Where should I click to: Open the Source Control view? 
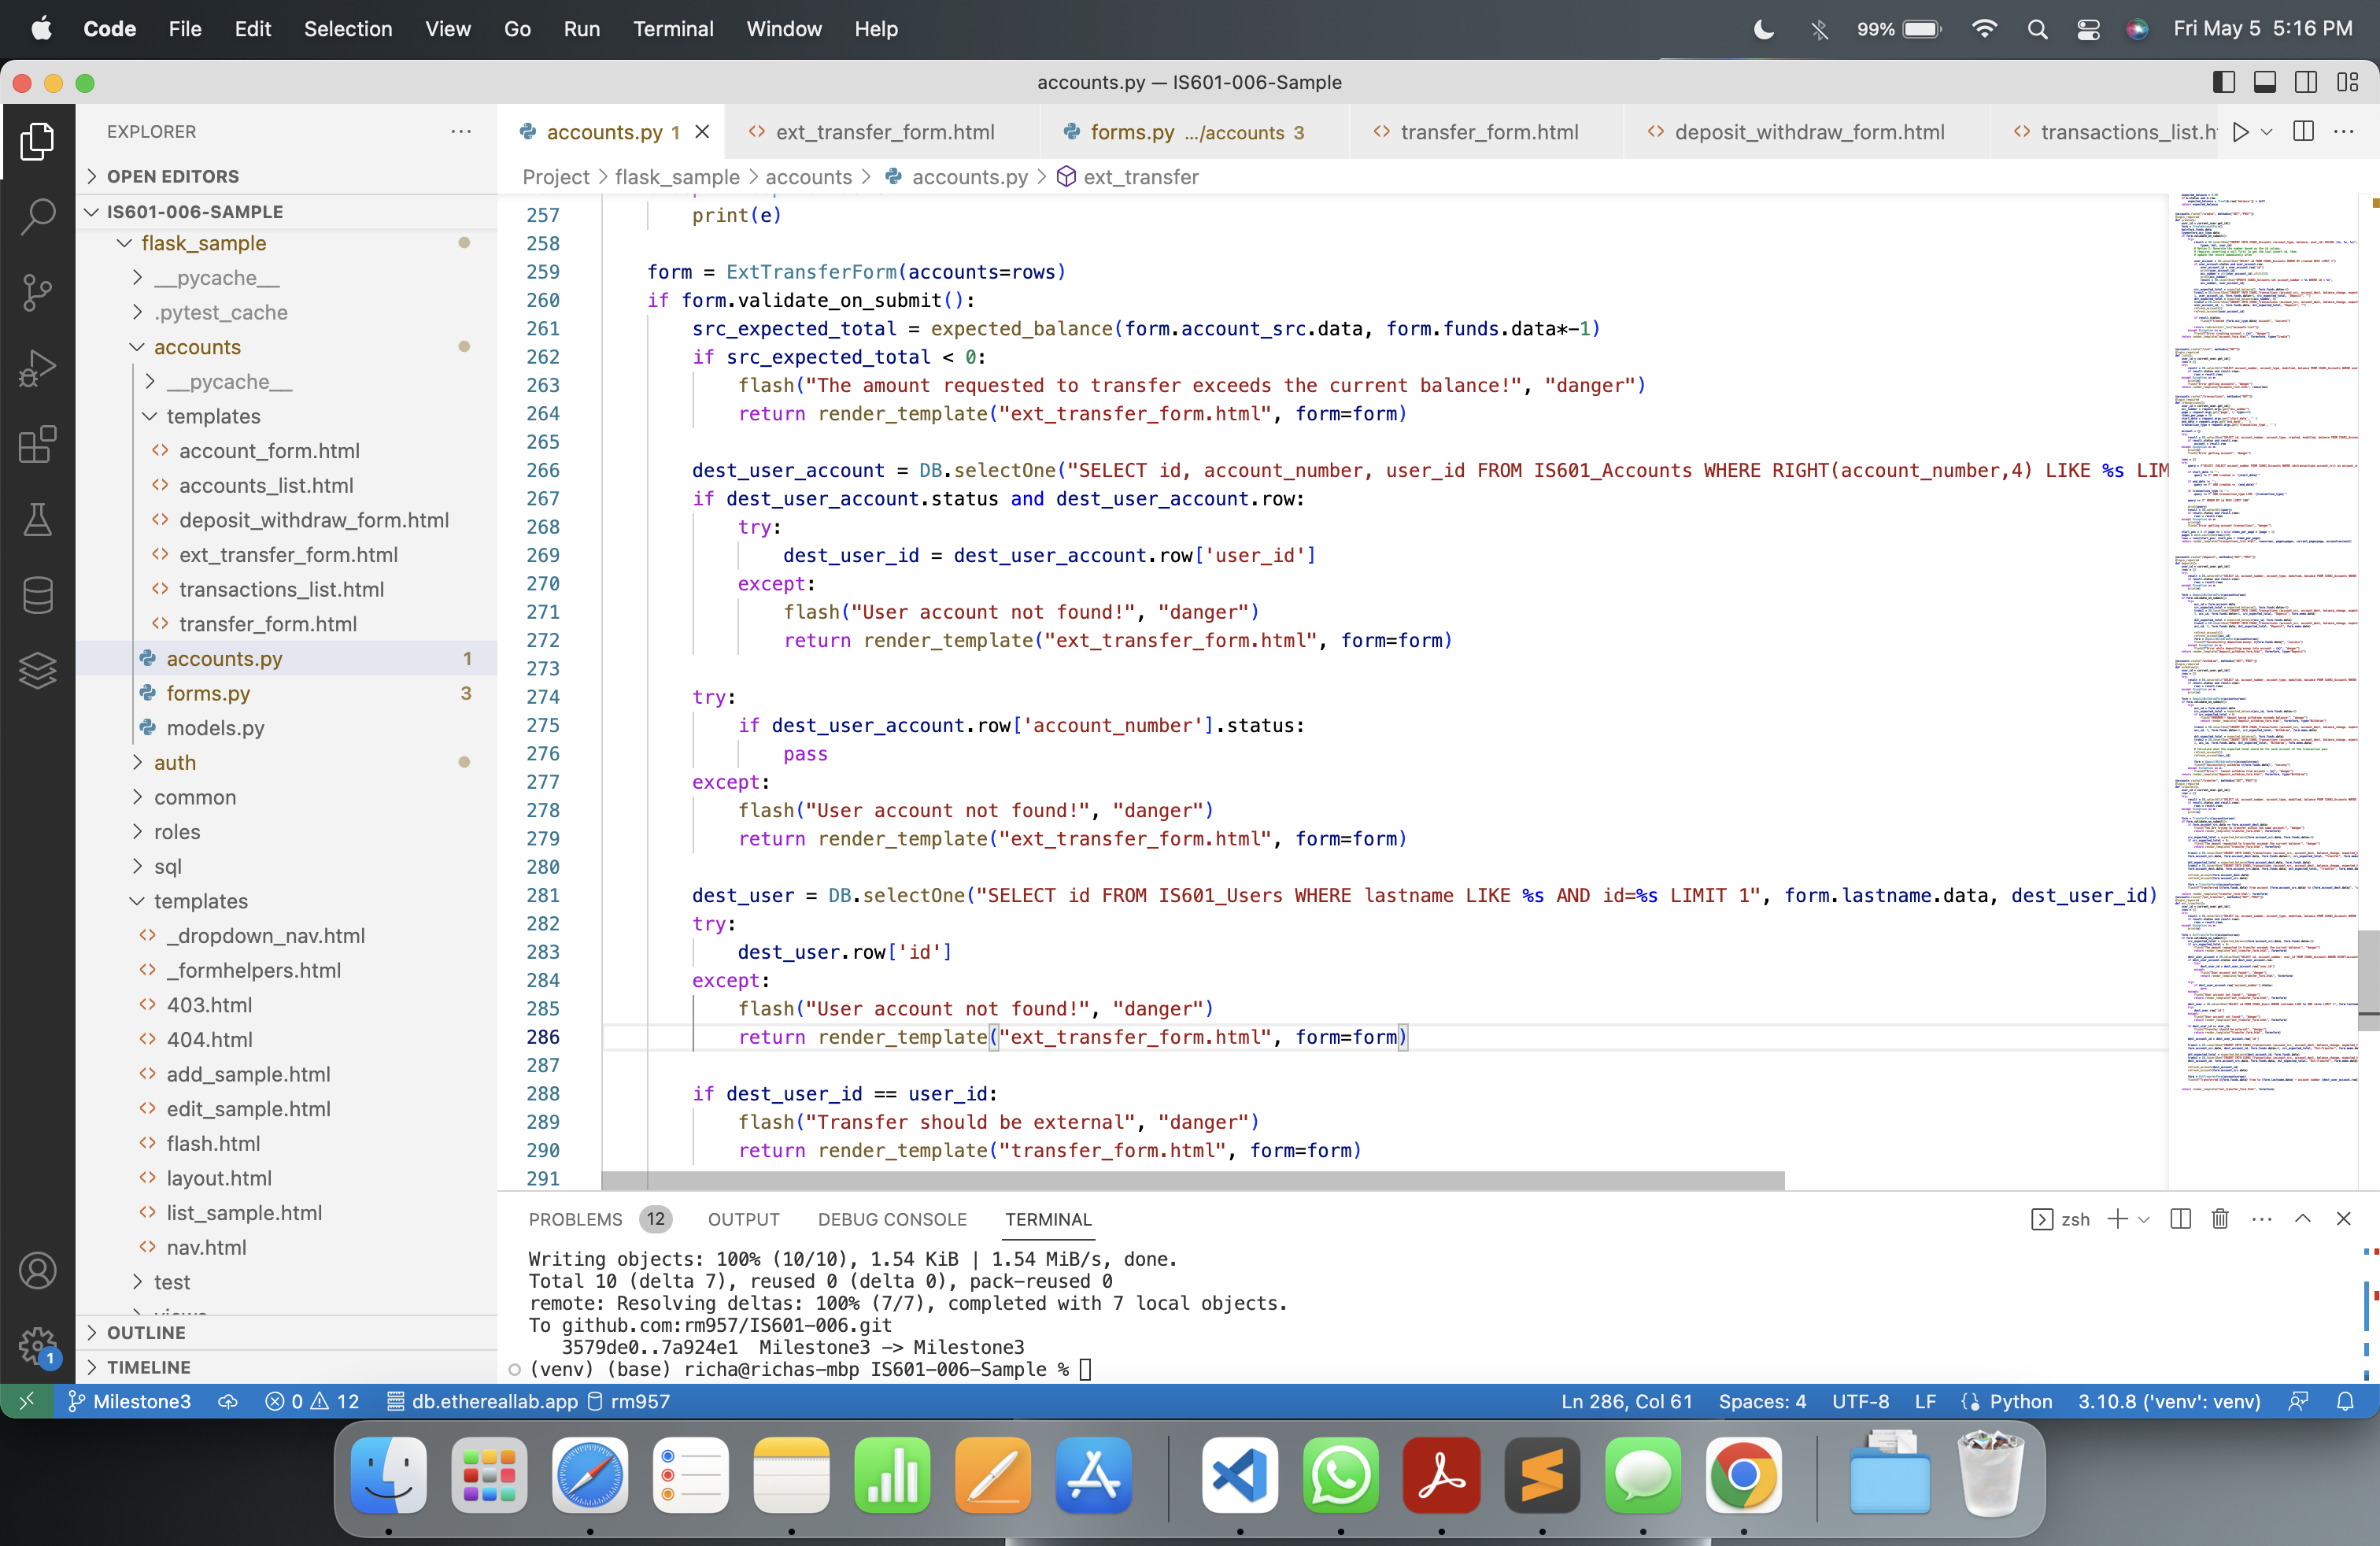pos(38,292)
